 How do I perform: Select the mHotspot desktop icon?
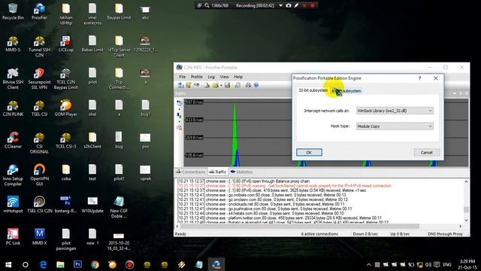[x=13, y=204]
